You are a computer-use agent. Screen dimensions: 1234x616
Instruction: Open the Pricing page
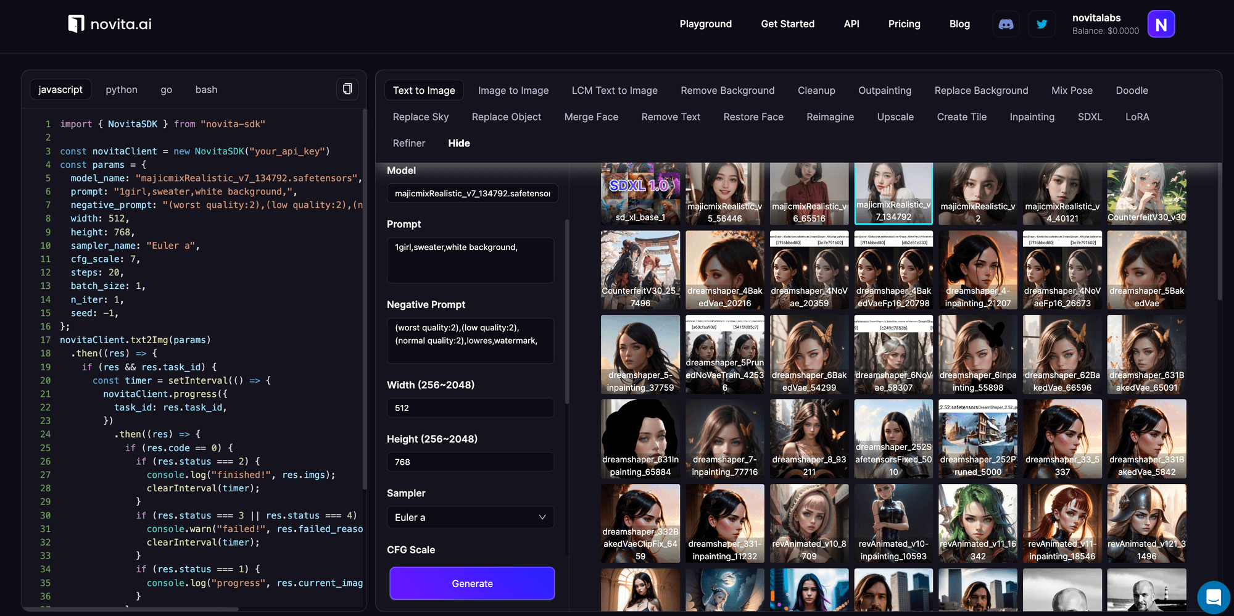pyautogui.click(x=905, y=24)
